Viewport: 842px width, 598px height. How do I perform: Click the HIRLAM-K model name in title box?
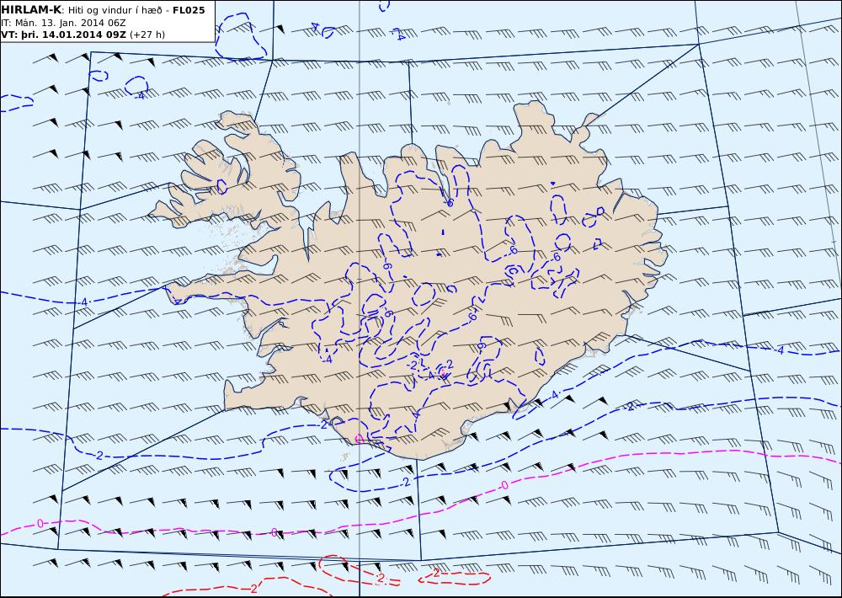tap(31, 10)
